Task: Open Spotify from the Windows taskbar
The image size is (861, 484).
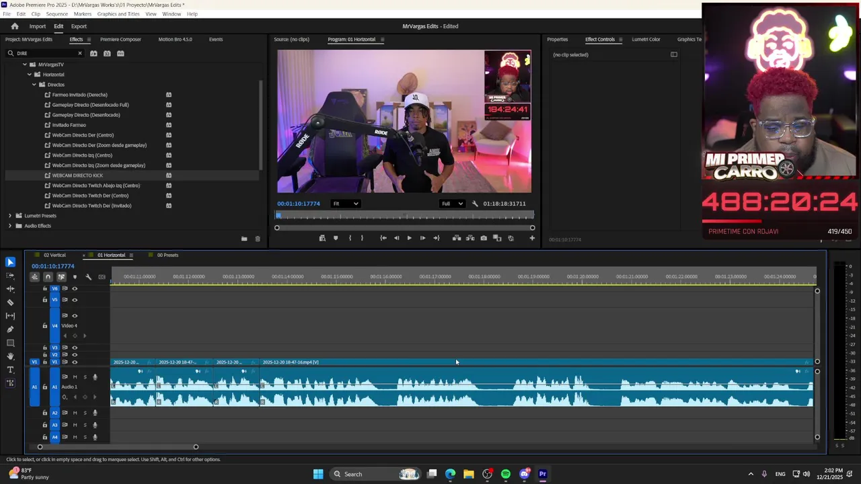Action: pos(506,475)
